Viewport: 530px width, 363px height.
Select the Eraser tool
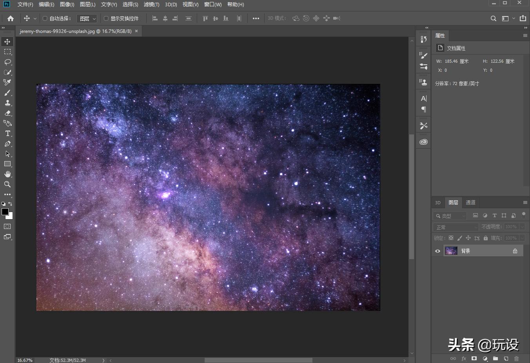[x=7, y=113]
